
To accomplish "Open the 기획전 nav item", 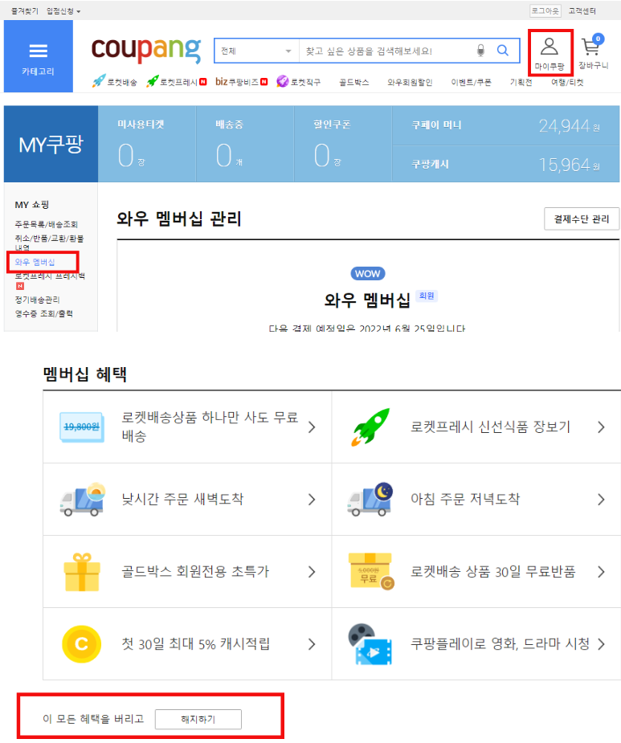I will point(521,82).
